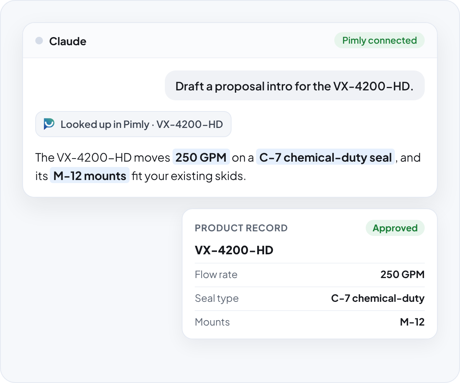460x383 pixels.
Task: Click the VX-4200-HD product record title
Action: [x=234, y=250]
